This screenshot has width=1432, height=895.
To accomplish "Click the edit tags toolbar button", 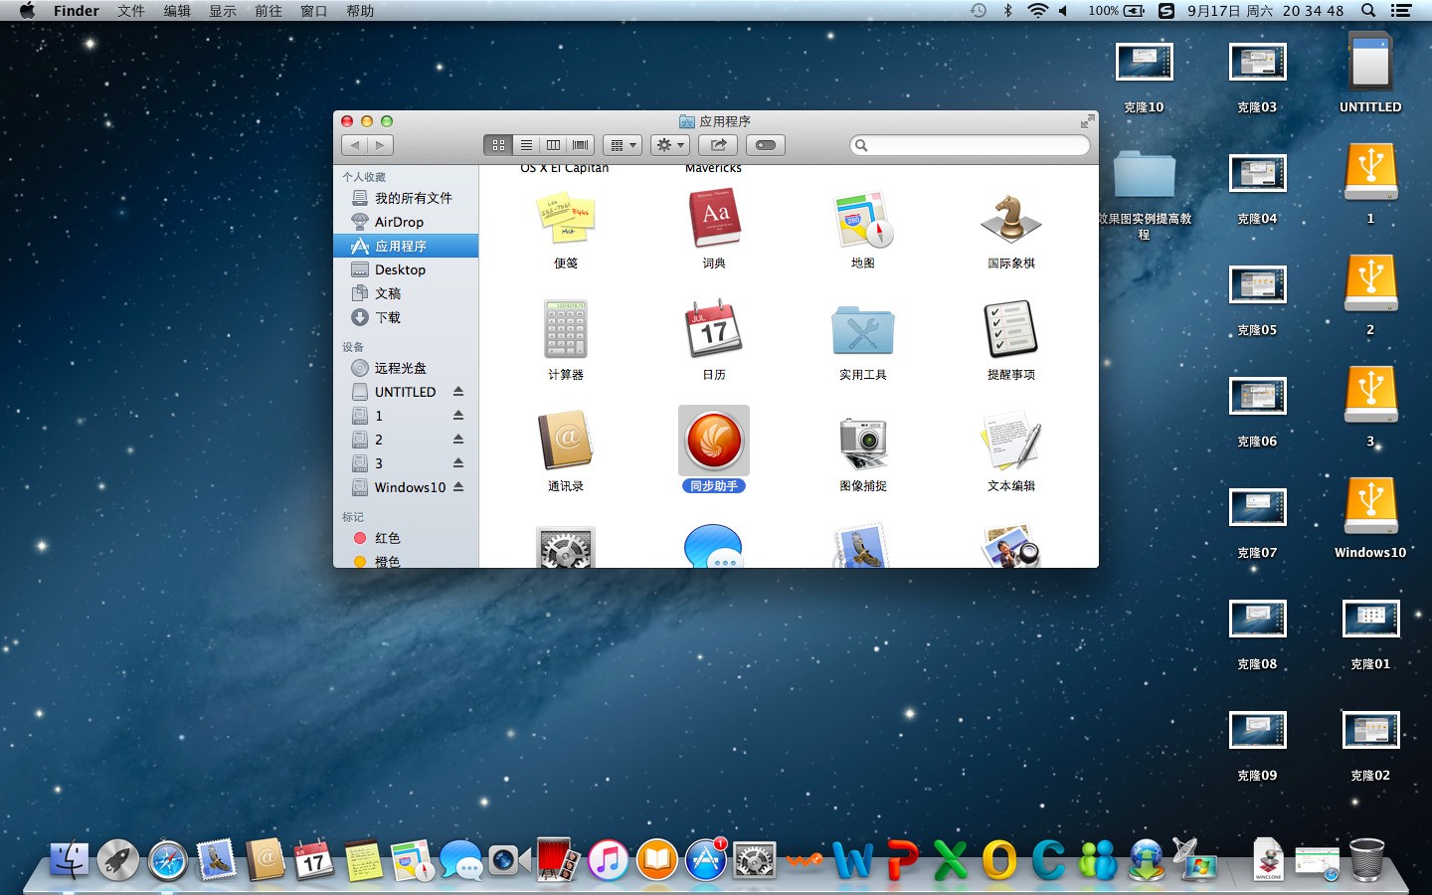I will 765,145.
